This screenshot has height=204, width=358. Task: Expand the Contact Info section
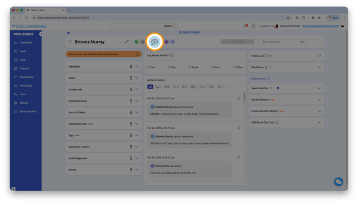[137, 89]
